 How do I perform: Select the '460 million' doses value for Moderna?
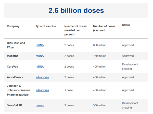100,56
